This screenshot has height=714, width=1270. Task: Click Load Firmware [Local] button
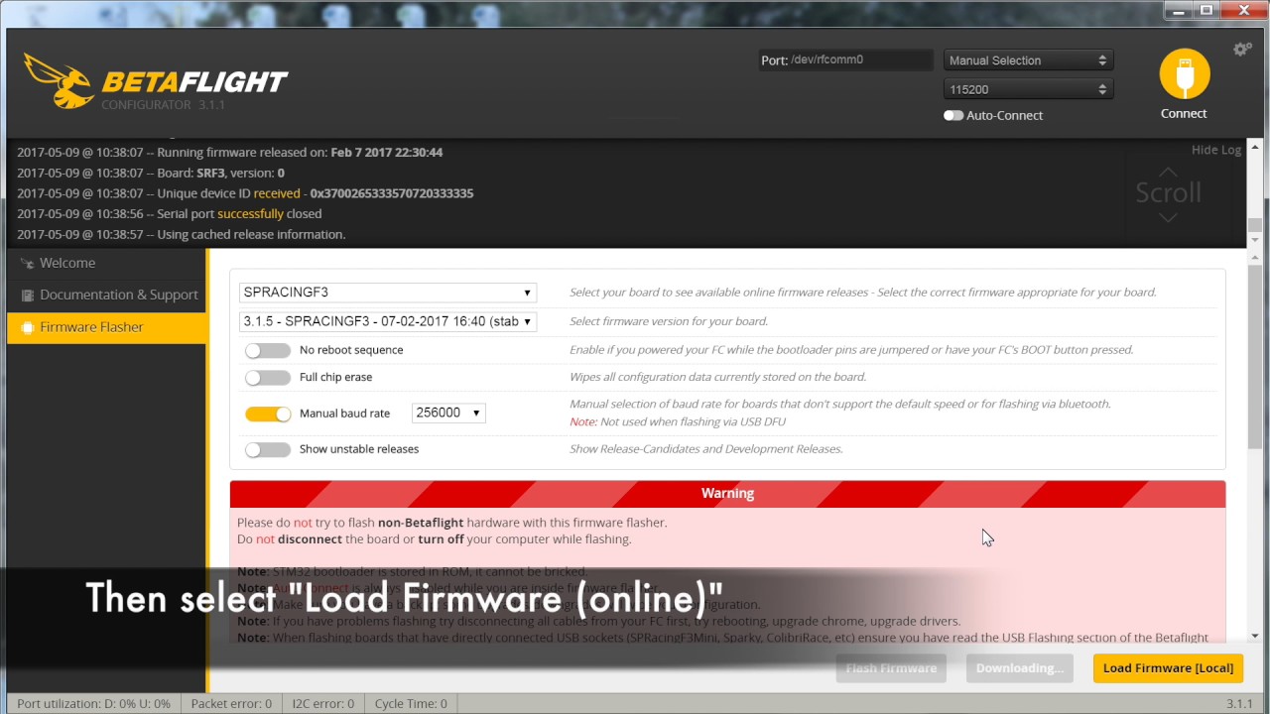point(1168,667)
